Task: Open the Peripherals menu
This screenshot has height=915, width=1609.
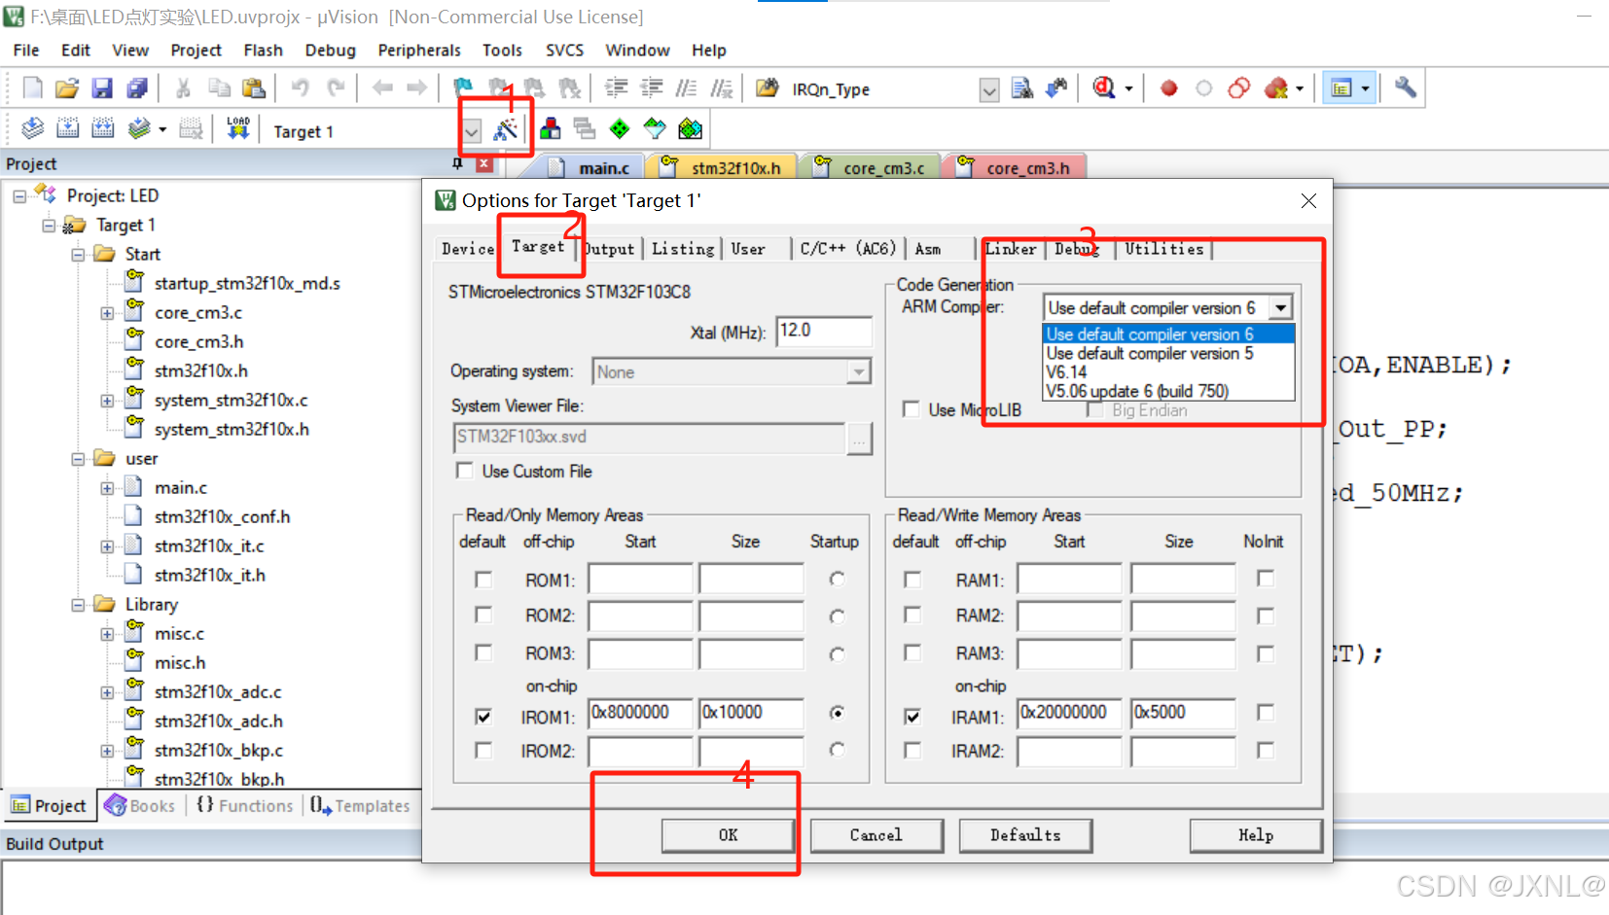Action: (419, 50)
